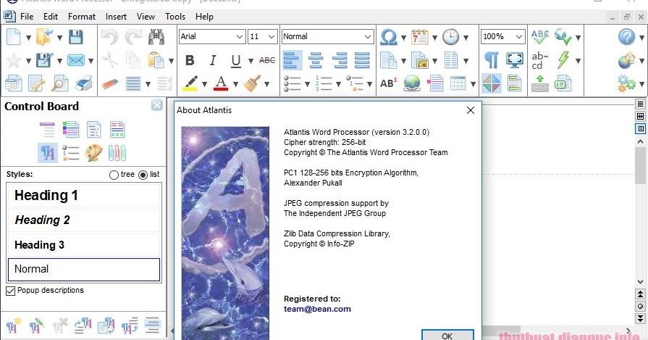The image size is (648, 340).
Task: Click OK in About Atlantis dialog
Action: 447,336
